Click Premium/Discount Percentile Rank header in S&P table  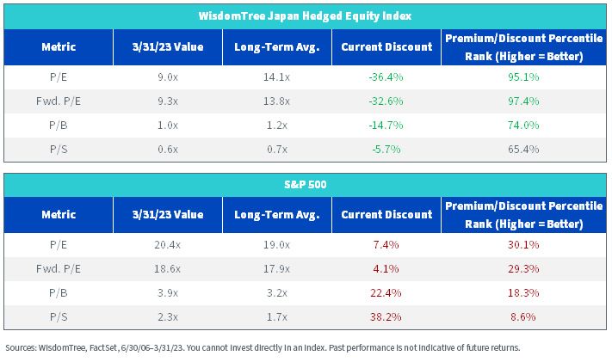point(524,215)
